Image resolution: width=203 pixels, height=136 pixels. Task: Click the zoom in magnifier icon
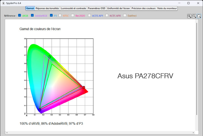click(189, 16)
